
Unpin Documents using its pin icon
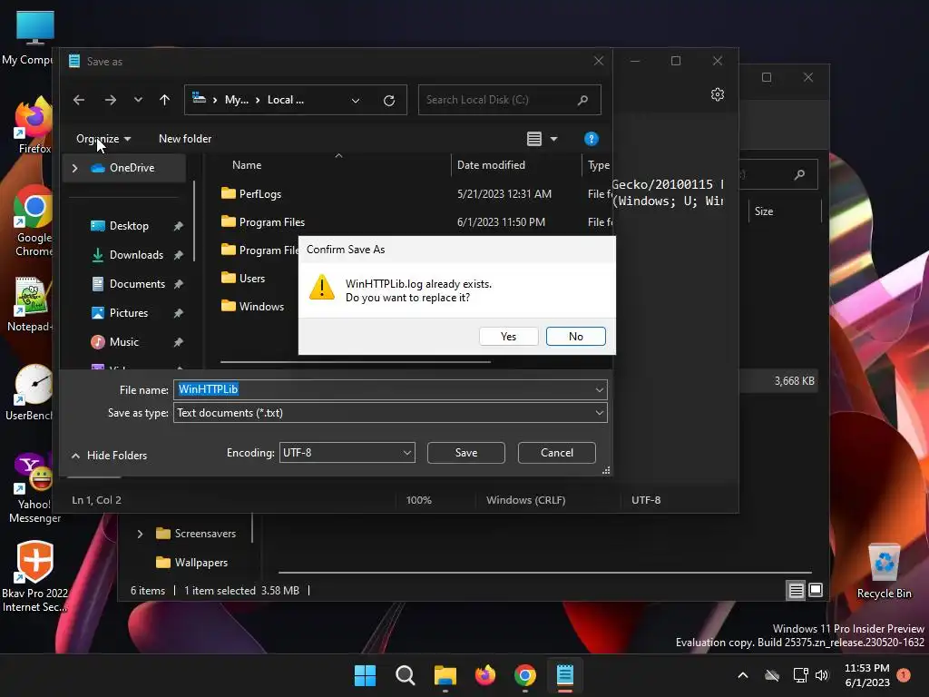179,284
